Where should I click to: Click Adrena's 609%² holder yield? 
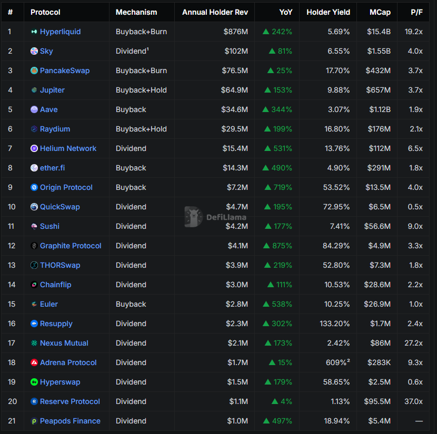(338, 362)
